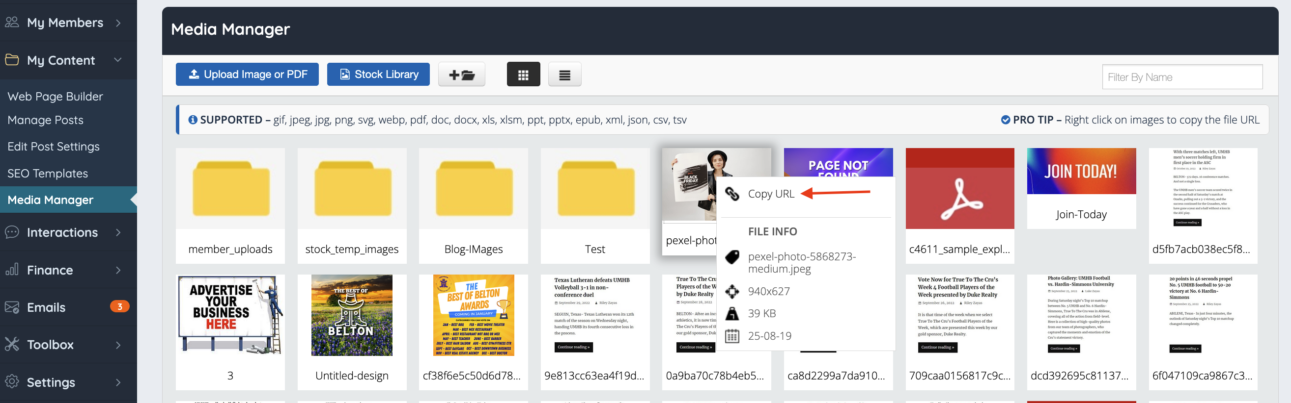Select the Untitled-design Belton thumbnail
Screen dimensions: 1291x403
(x=352, y=315)
